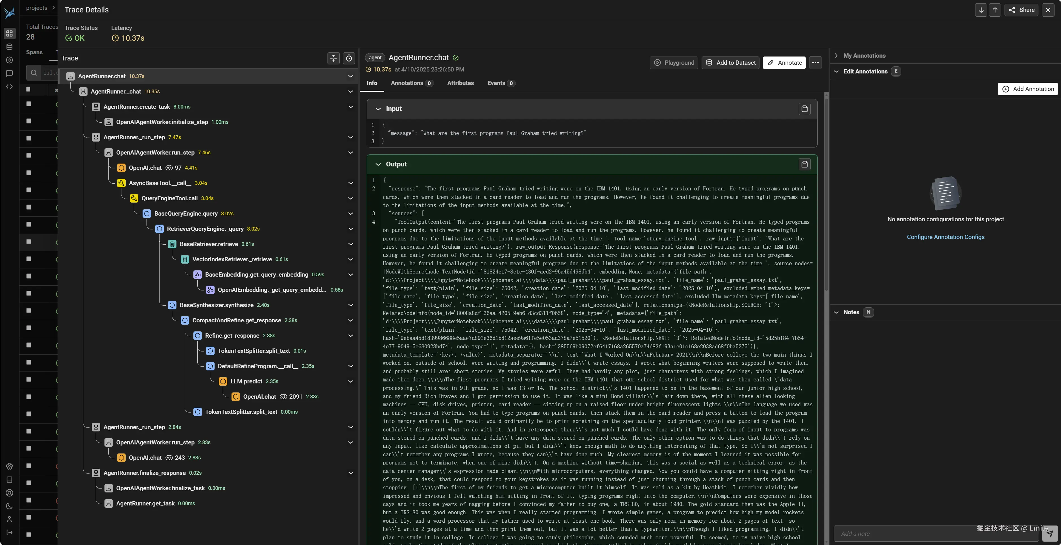Click the Add to Dataset button

[730, 63]
